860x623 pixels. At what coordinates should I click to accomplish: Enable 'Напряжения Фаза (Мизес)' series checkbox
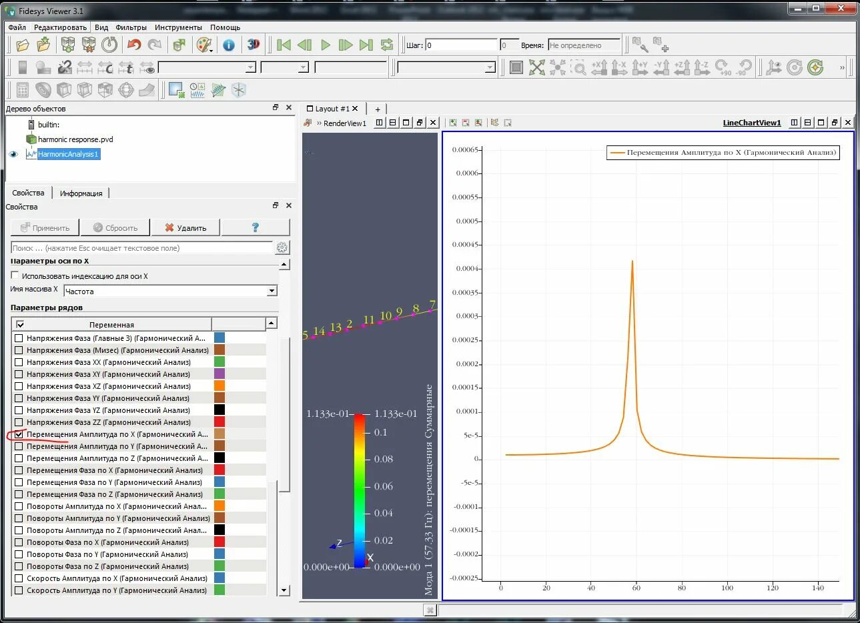pos(19,350)
